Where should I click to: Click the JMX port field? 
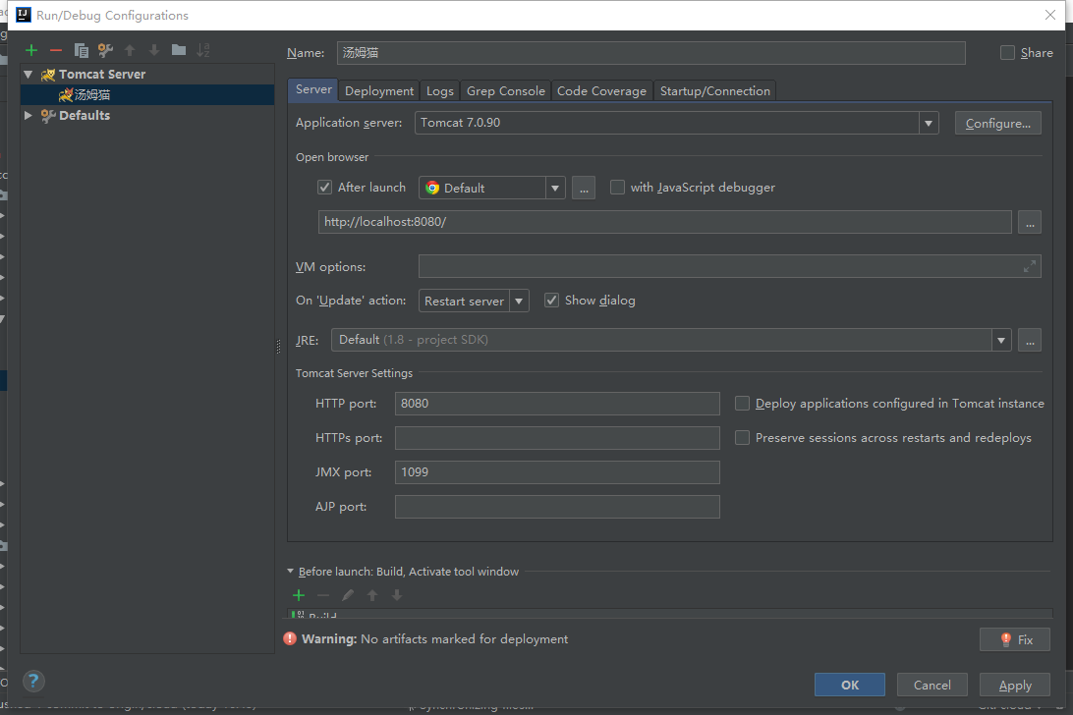(x=557, y=472)
